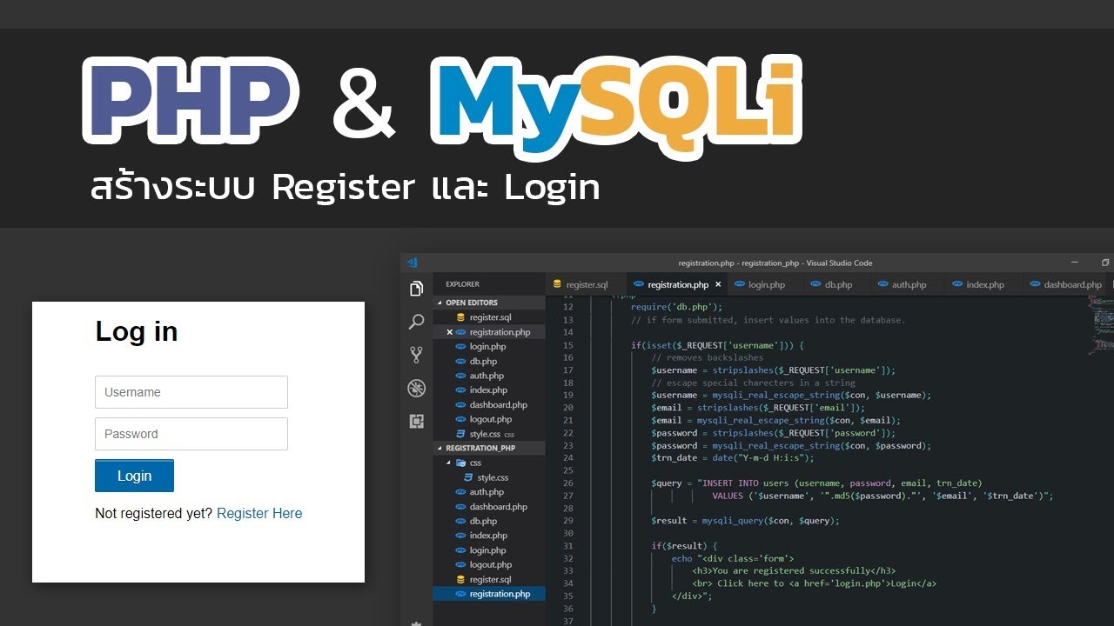
Task: Focus the Username input field
Action: [191, 392]
